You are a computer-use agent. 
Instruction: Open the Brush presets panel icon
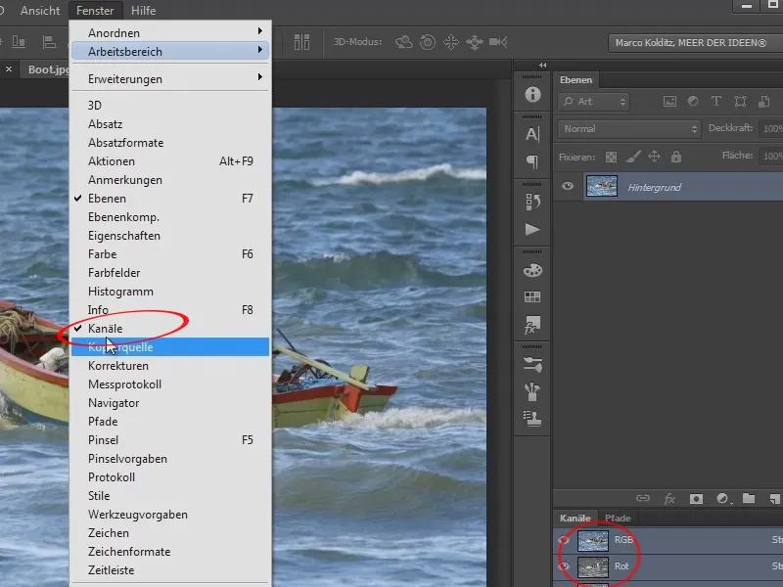point(532,391)
